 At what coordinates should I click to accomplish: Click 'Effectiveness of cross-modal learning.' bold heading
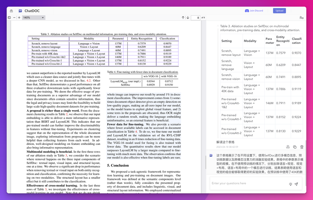pos(52,185)
